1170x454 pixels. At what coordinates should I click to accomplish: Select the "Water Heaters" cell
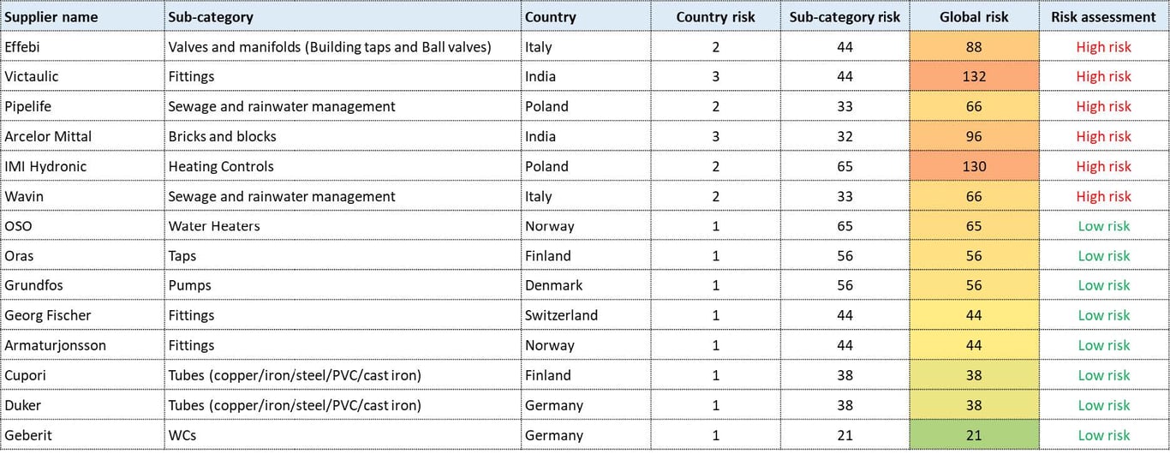pyautogui.click(x=214, y=226)
